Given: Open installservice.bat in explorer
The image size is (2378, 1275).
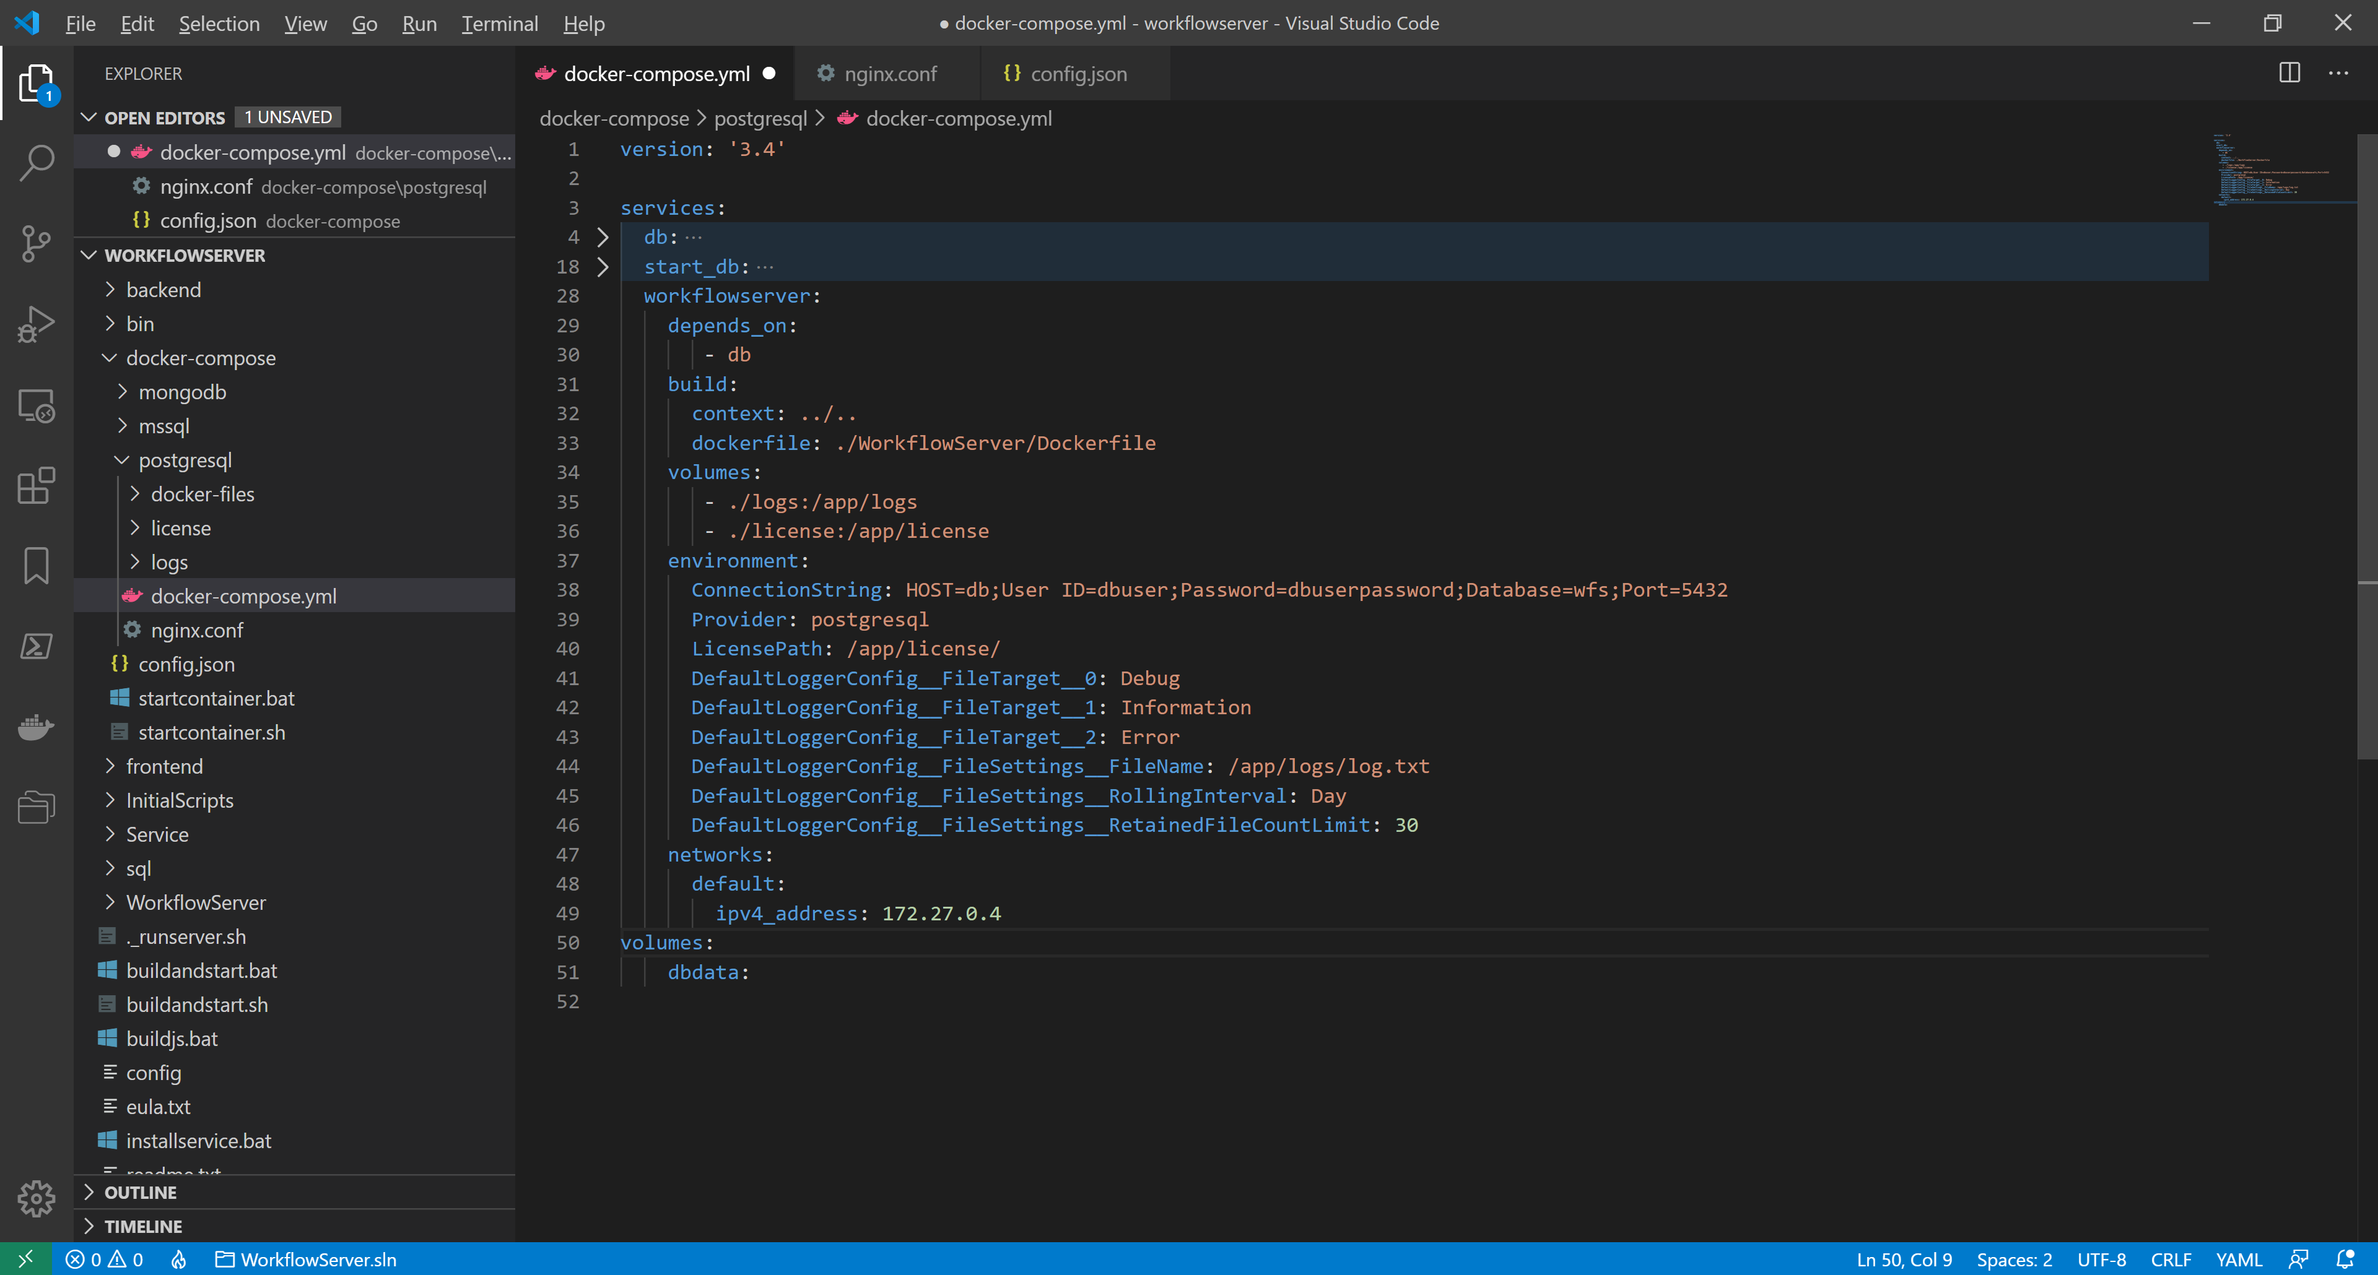Looking at the screenshot, I should (198, 1141).
